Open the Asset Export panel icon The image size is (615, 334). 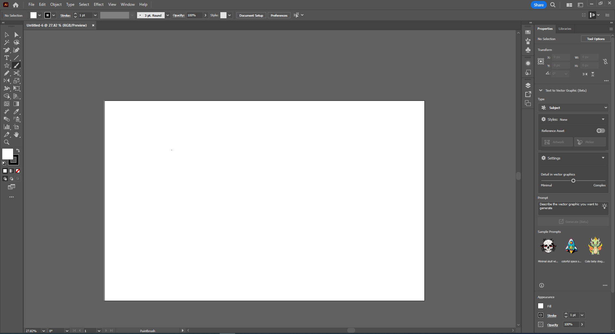[x=528, y=94]
